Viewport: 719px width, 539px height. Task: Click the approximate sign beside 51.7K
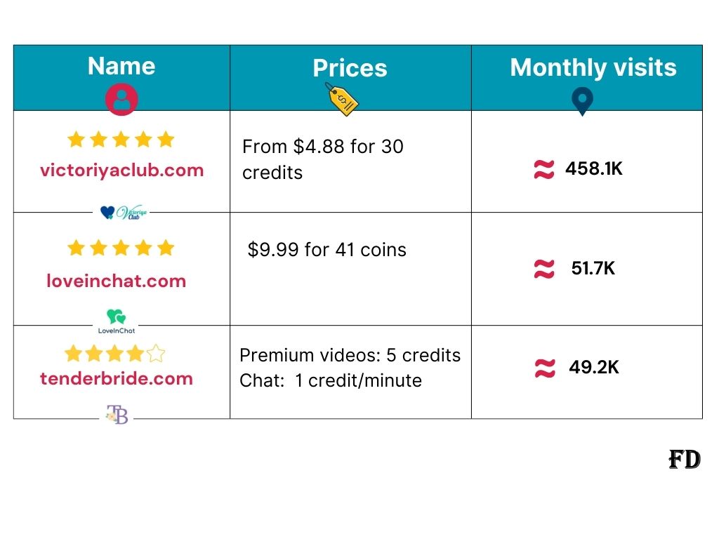coord(544,269)
